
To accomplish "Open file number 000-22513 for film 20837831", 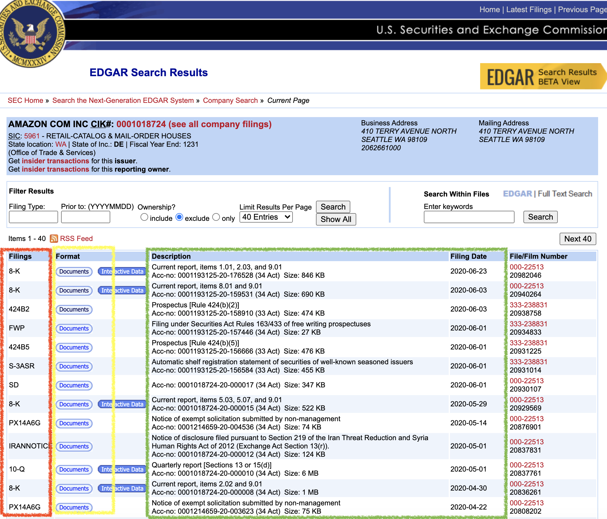I will tap(527, 442).
